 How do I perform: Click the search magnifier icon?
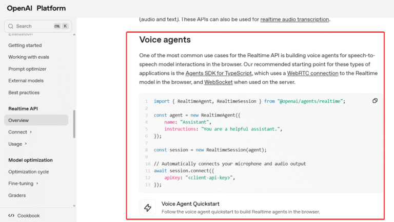11,26
